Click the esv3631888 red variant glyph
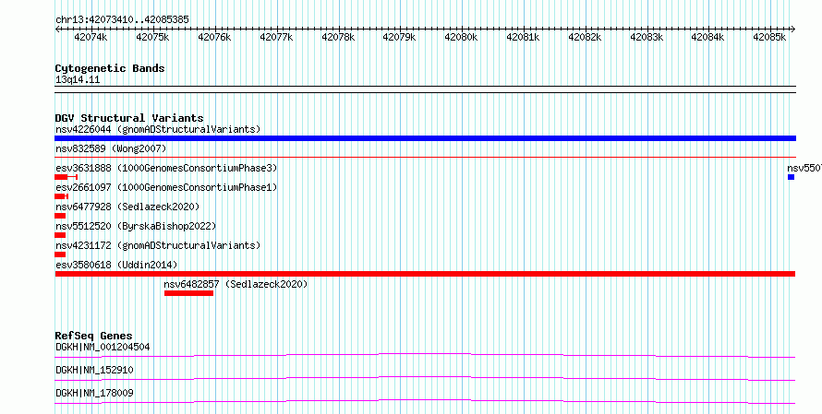The height and width of the screenshot is (414, 822). (66, 177)
